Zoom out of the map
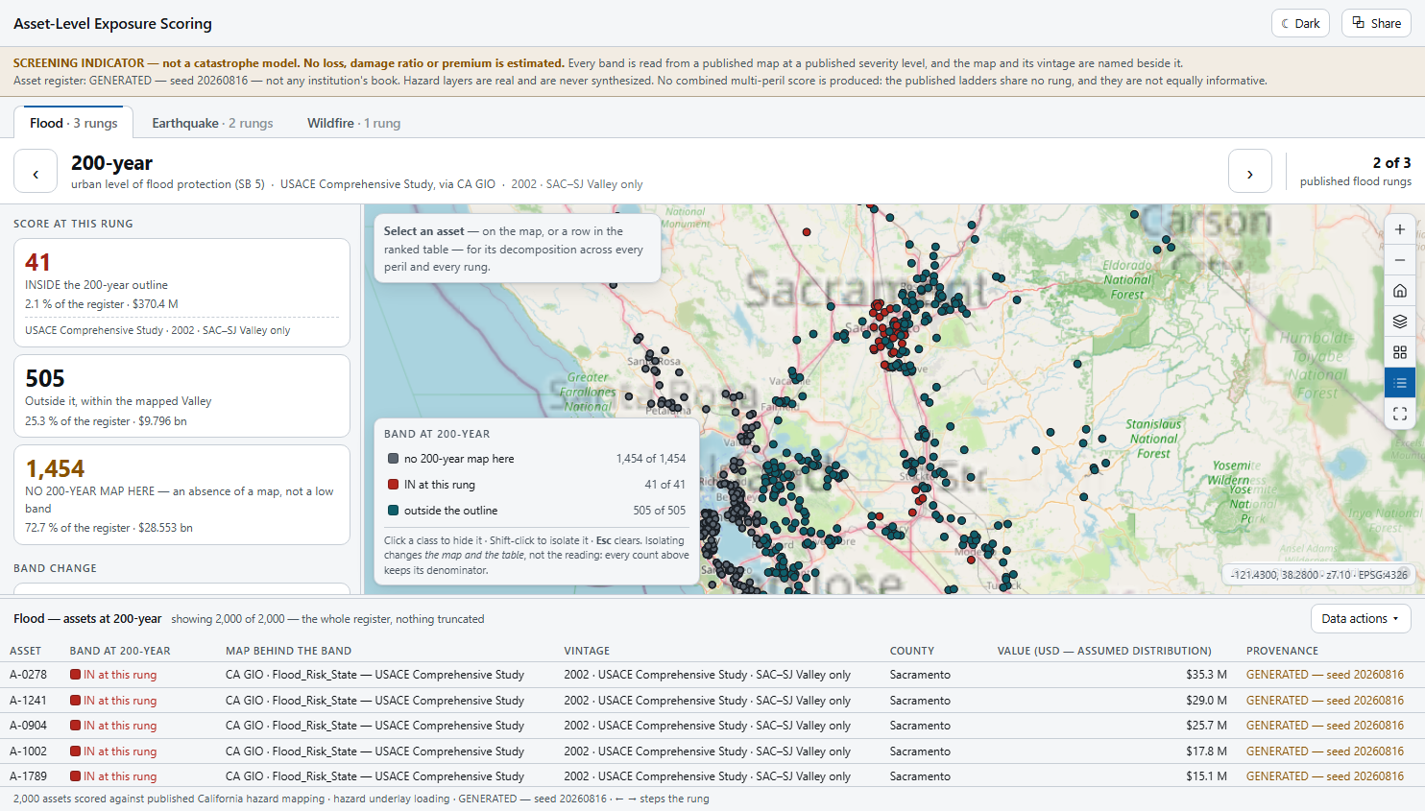Image resolution: width=1425 pixels, height=811 pixels. tap(1399, 260)
